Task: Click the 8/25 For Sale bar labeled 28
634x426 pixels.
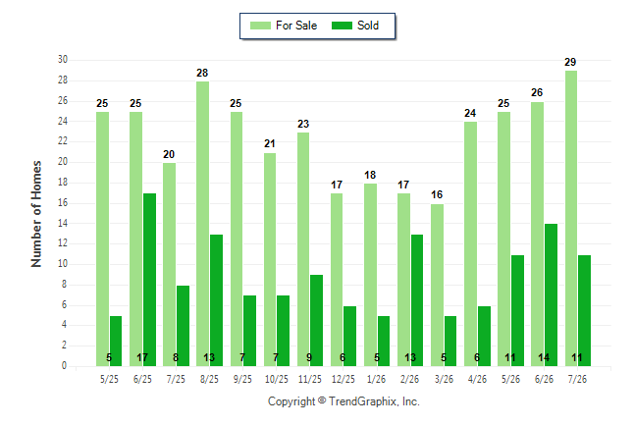Action: (202, 224)
